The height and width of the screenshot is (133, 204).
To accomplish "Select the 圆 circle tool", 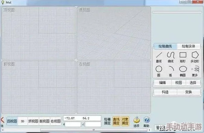I will (x=159, y=71).
